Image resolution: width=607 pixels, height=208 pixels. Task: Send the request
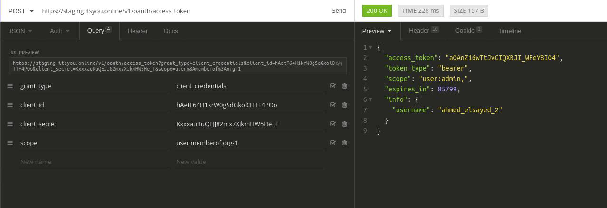339,11
